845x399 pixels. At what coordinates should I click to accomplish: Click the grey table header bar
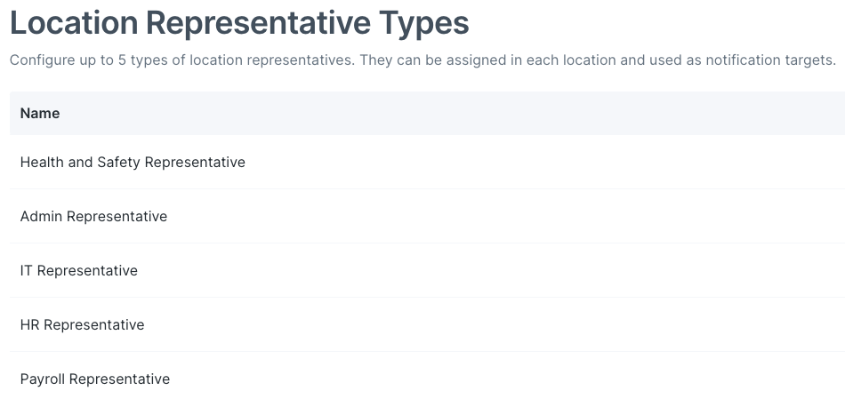click(427, 113)
